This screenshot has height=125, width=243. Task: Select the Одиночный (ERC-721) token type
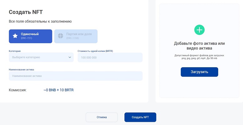coord(30,36)
